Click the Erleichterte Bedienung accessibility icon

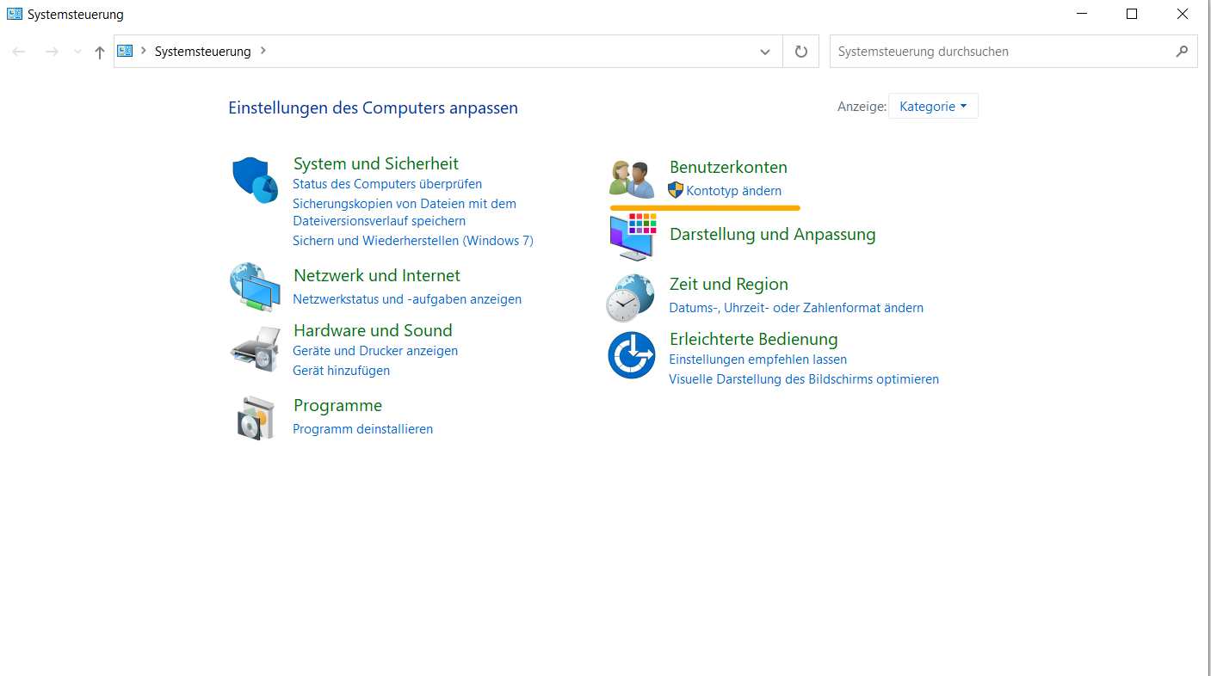(x=631, y=354)
